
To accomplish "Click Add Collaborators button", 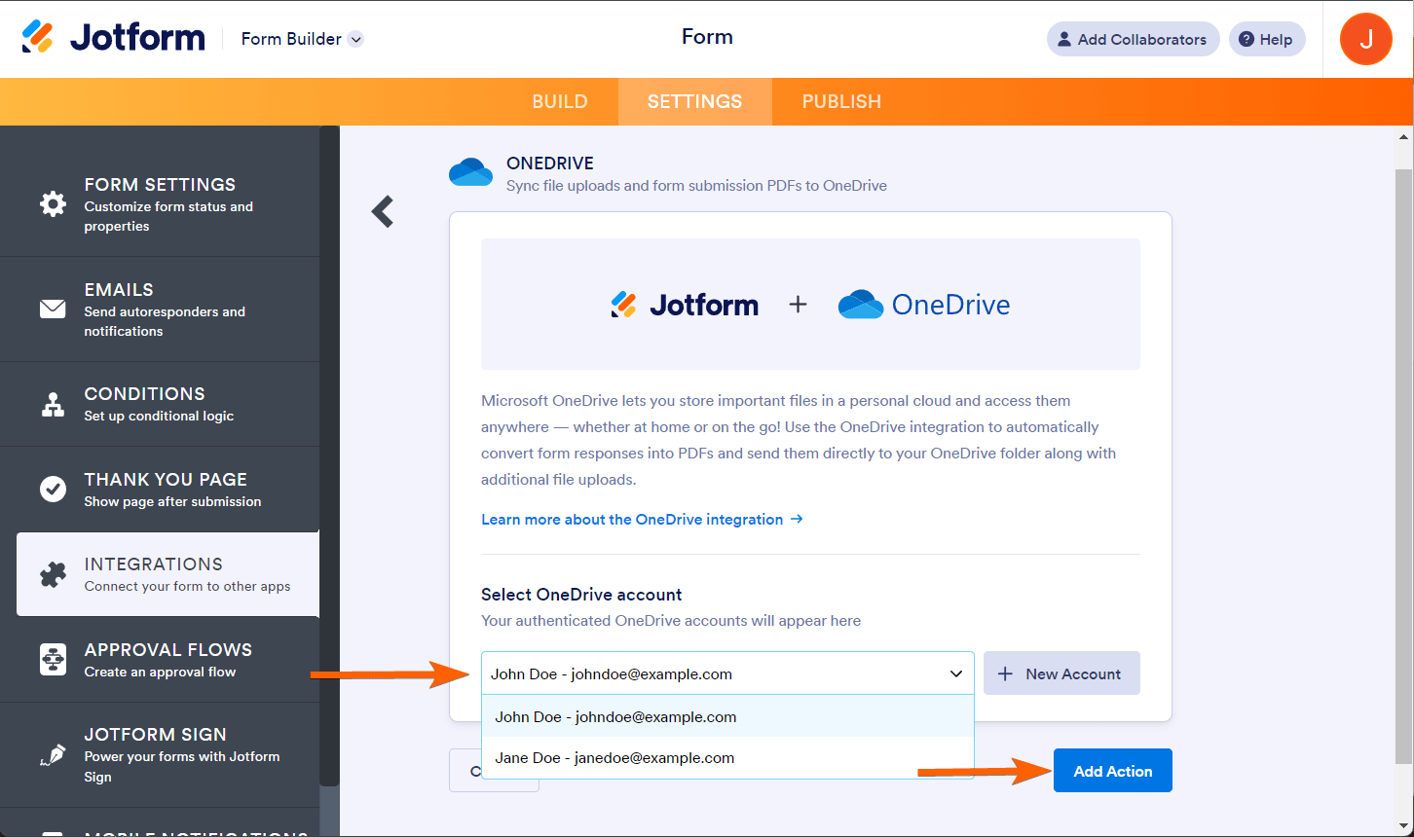I will tap(1133, 39).
